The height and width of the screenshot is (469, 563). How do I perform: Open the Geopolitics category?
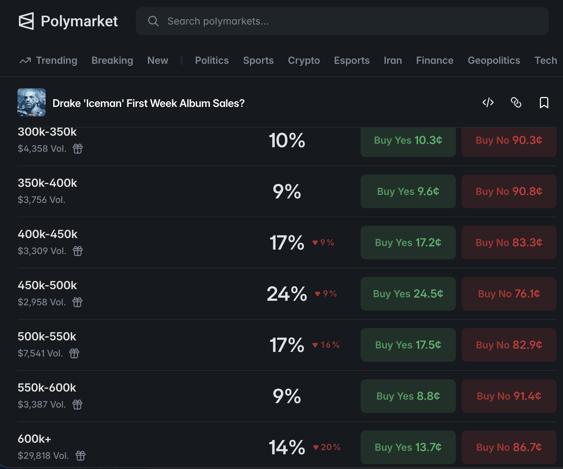click(494, 60)
